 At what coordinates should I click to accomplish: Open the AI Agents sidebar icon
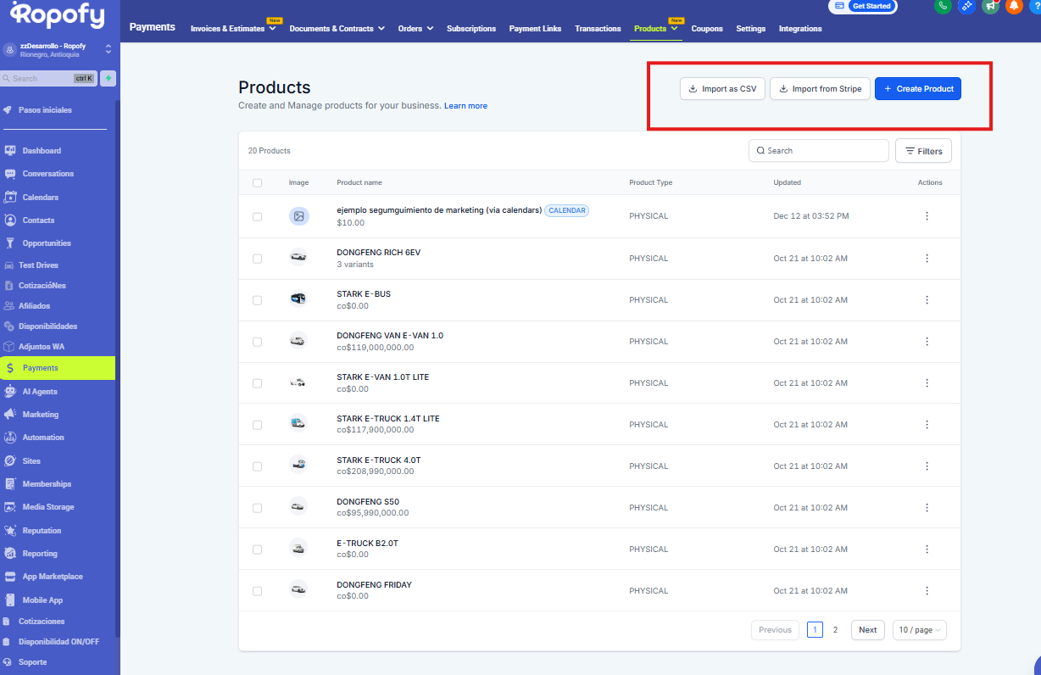tap(10, 392)
